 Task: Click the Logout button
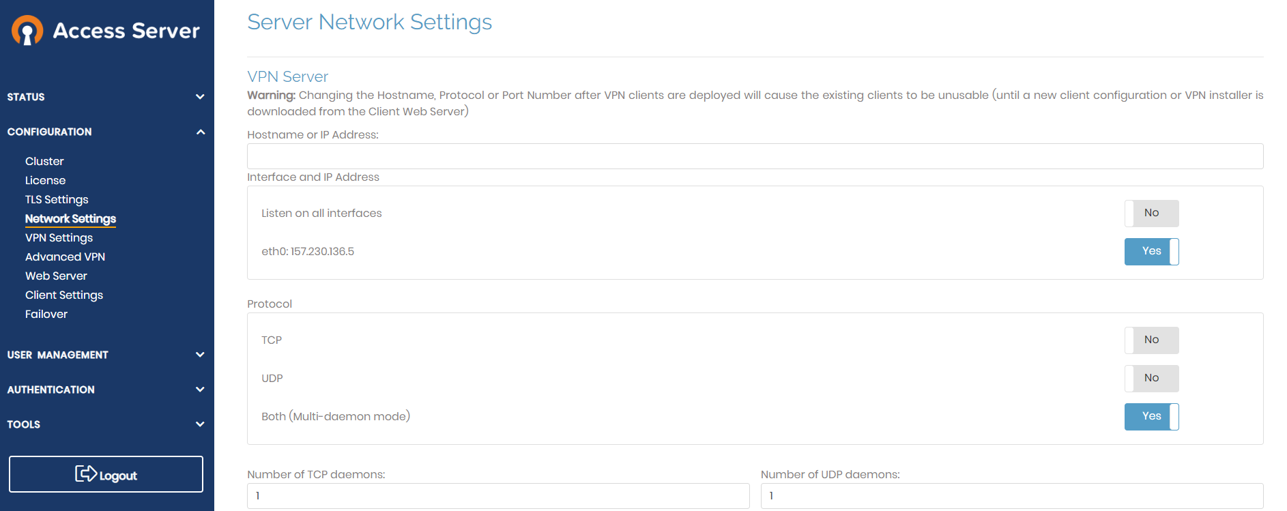tap(106, 474)
